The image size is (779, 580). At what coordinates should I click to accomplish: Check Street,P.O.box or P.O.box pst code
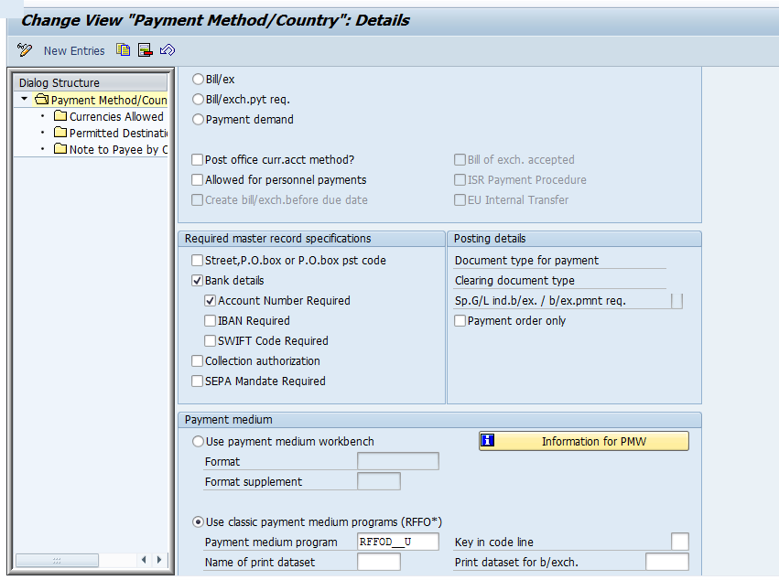coord(197,260)
